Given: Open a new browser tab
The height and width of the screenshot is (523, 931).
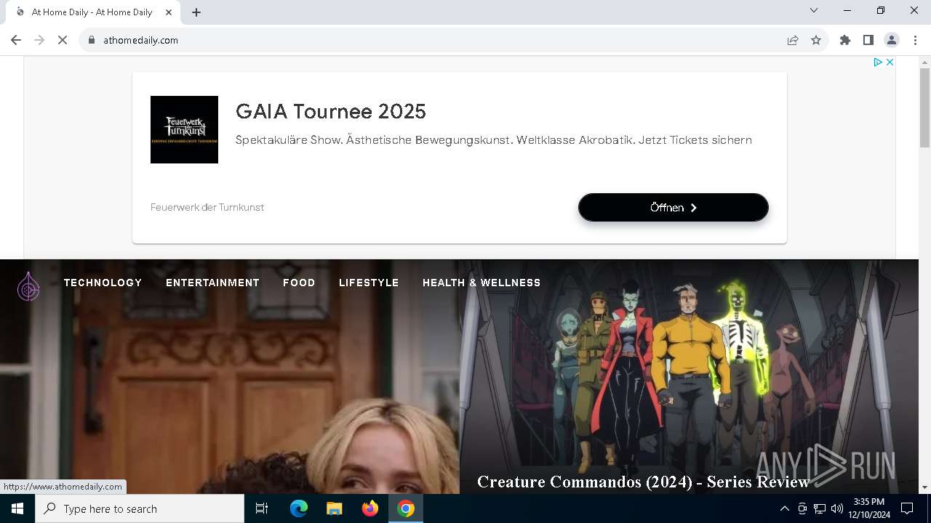Looking at the screenshot, I should (x=196, y=12).
